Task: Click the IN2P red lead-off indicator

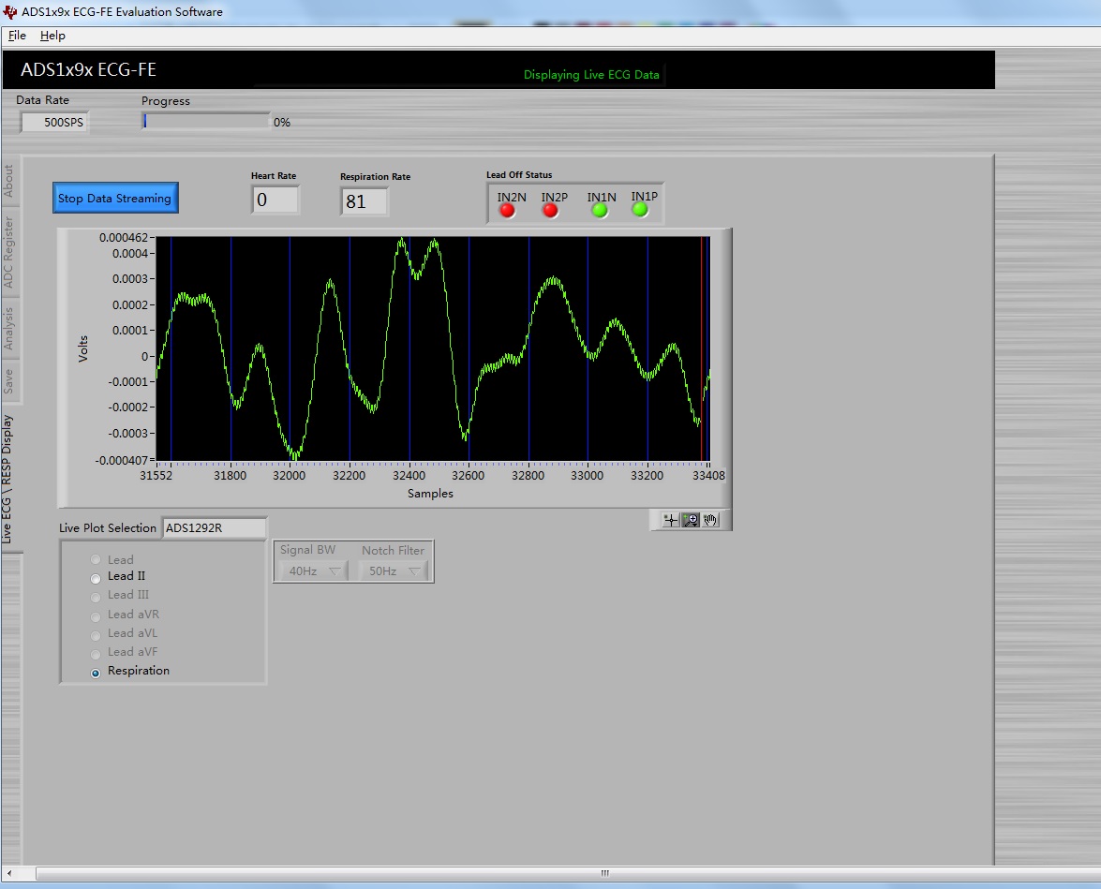Action: tap(551, 212)
